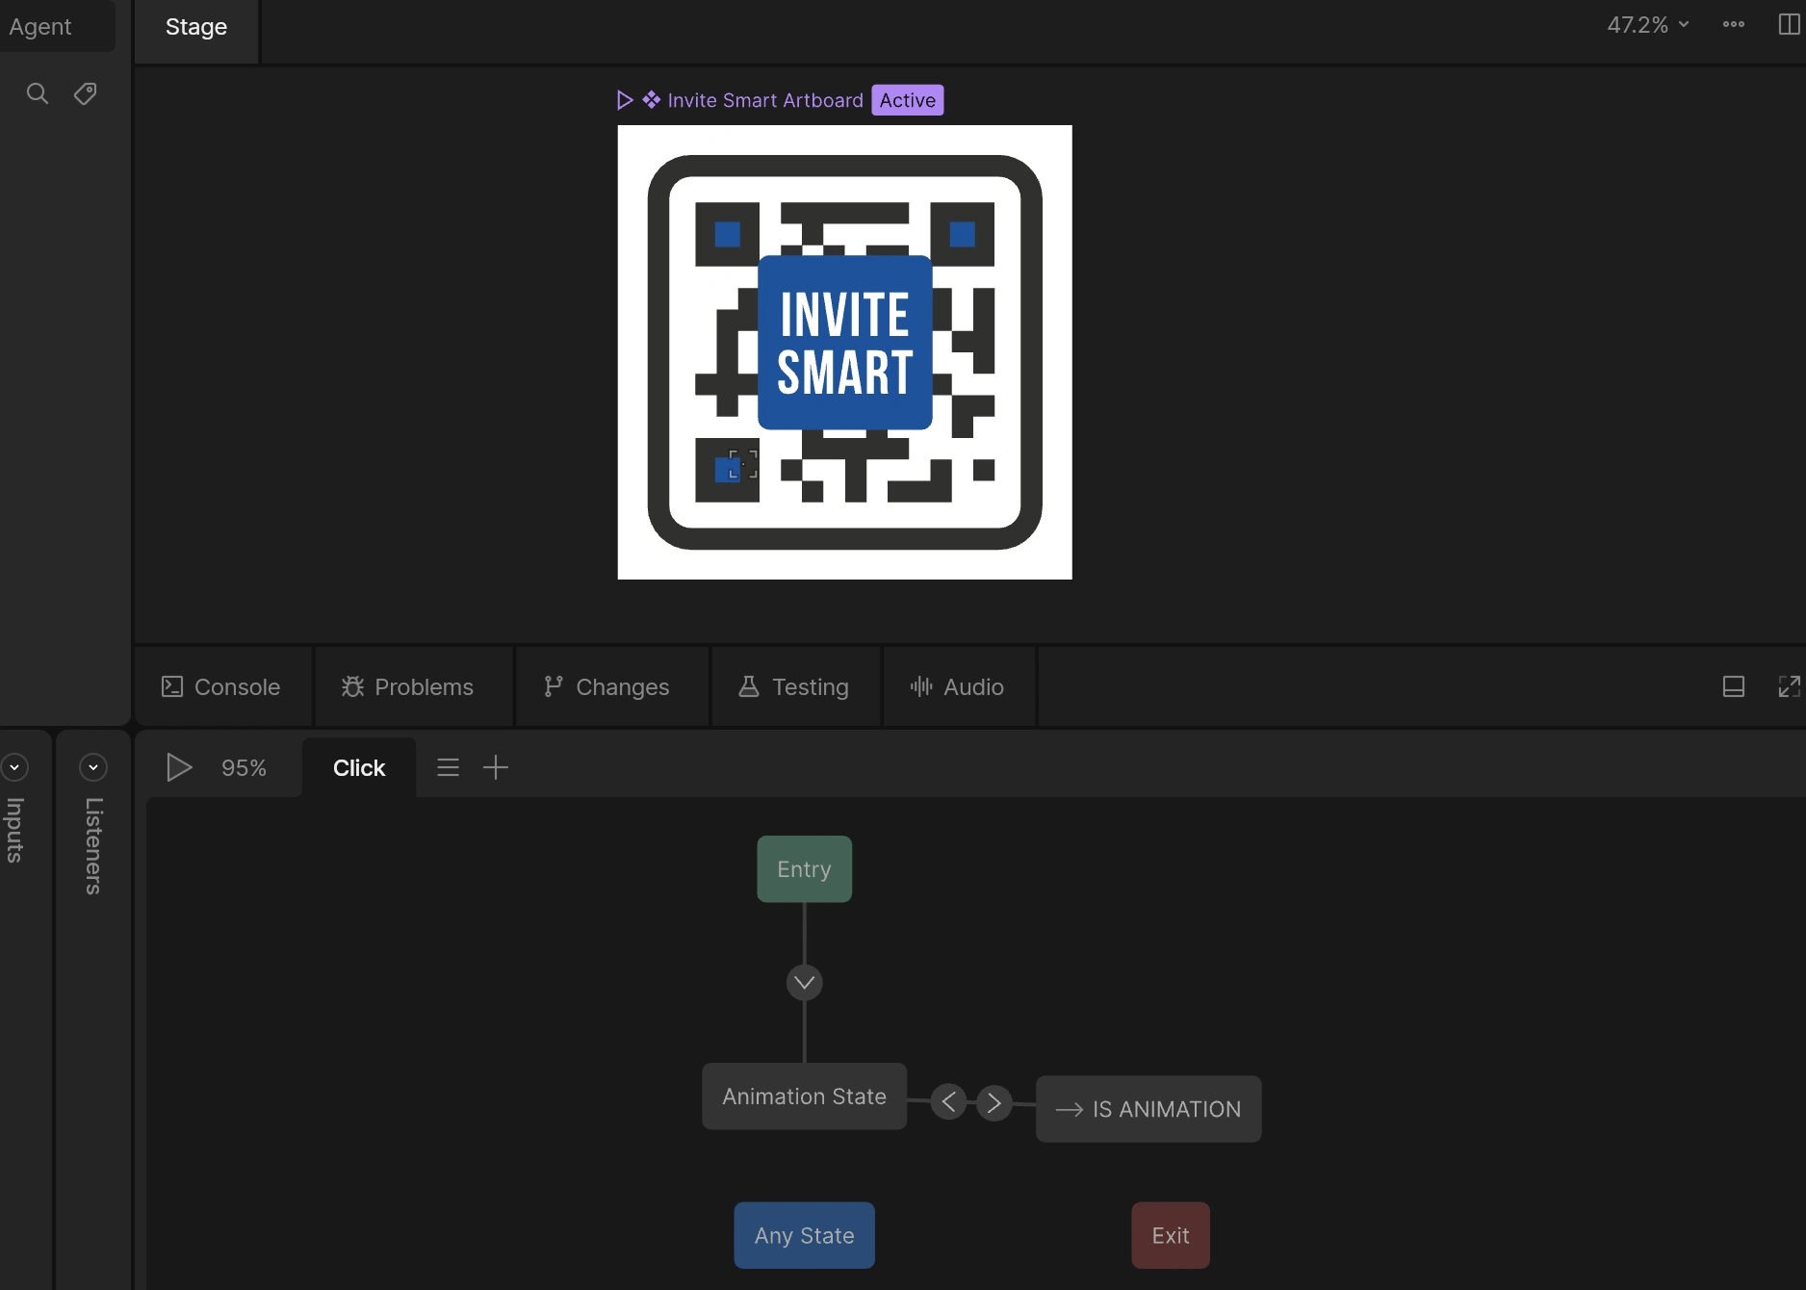Viewport: 1806px width, 1290px height.
Task: Click the selection target on the bottom-left QR square
Action: (743, 464)
